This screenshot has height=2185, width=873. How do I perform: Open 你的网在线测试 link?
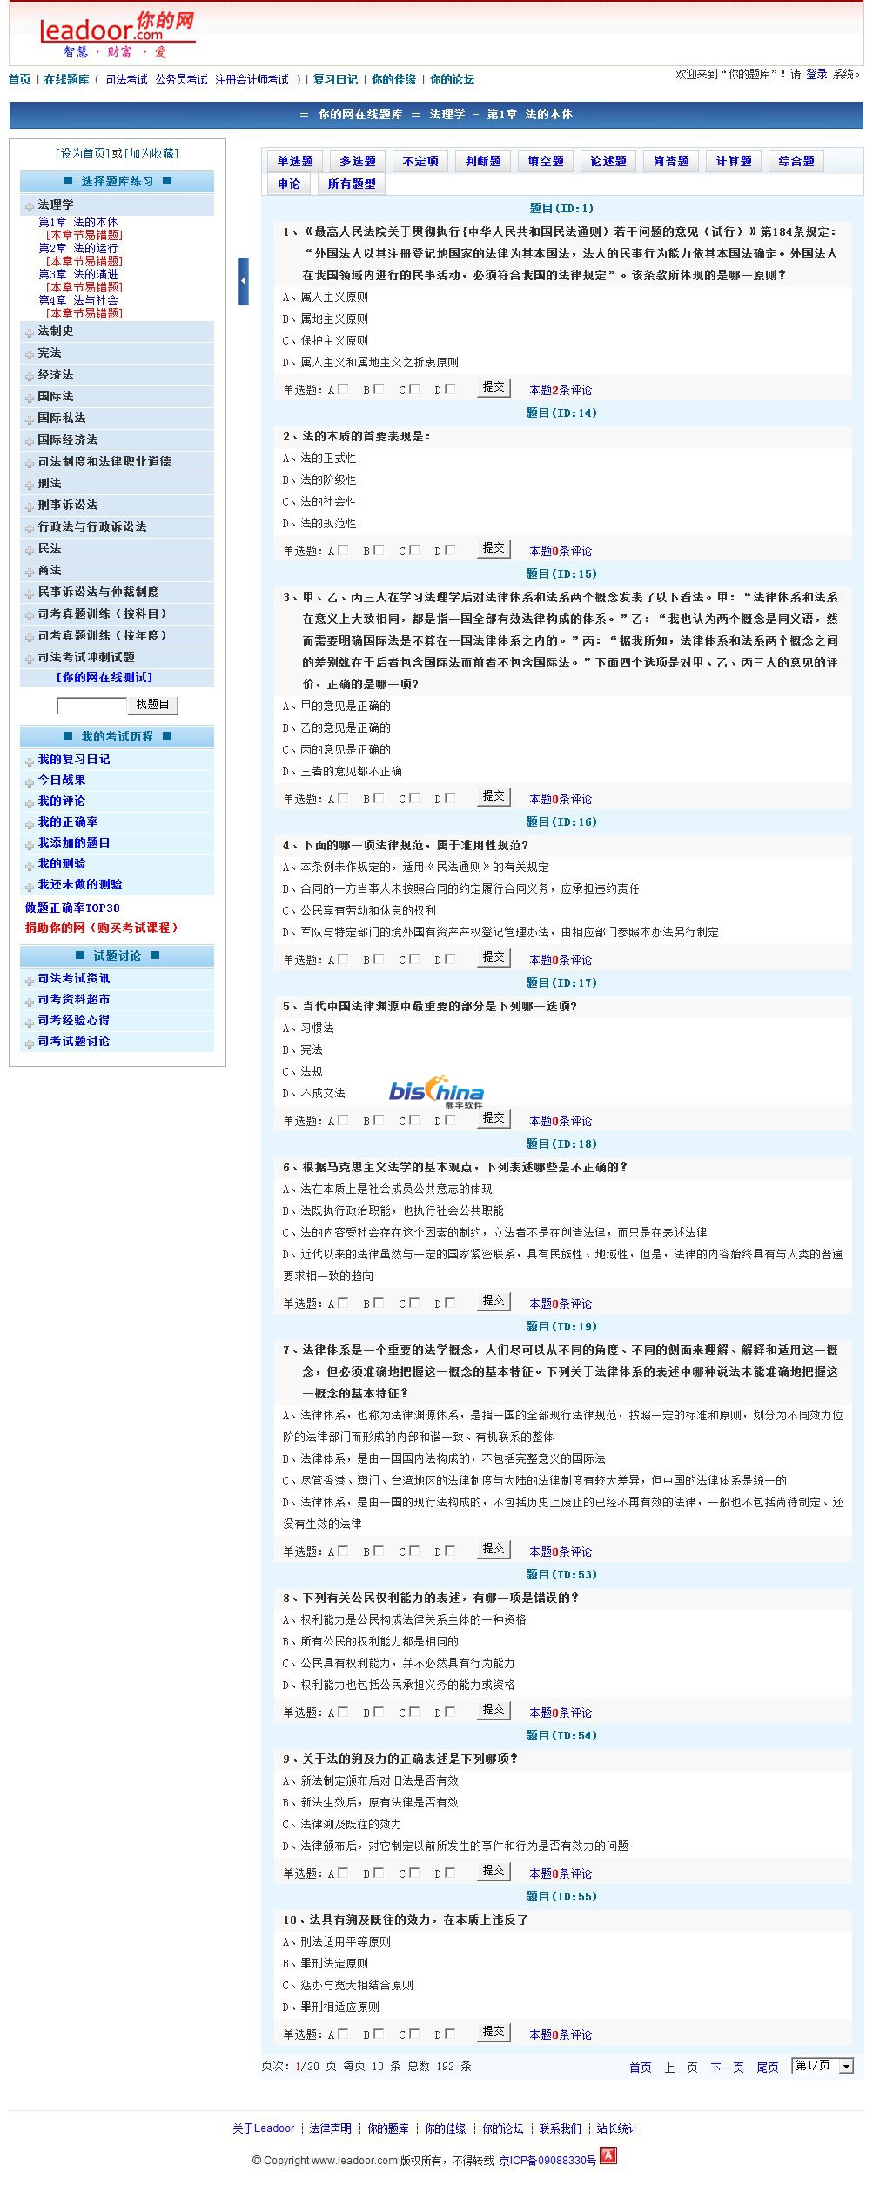(x=104, y=677)
